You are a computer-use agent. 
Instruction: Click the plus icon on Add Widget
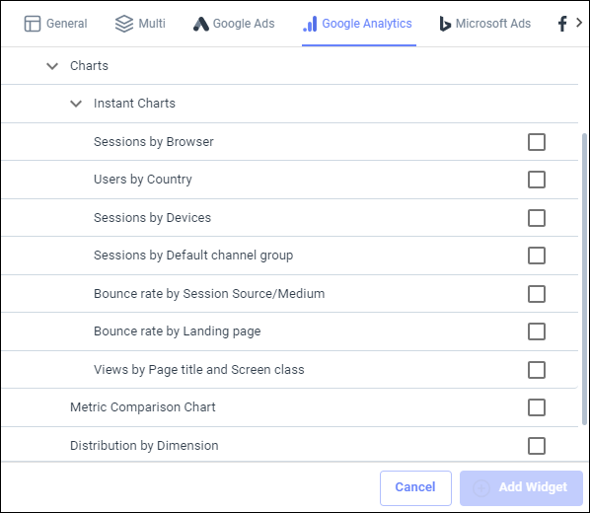tap(481, 487)
